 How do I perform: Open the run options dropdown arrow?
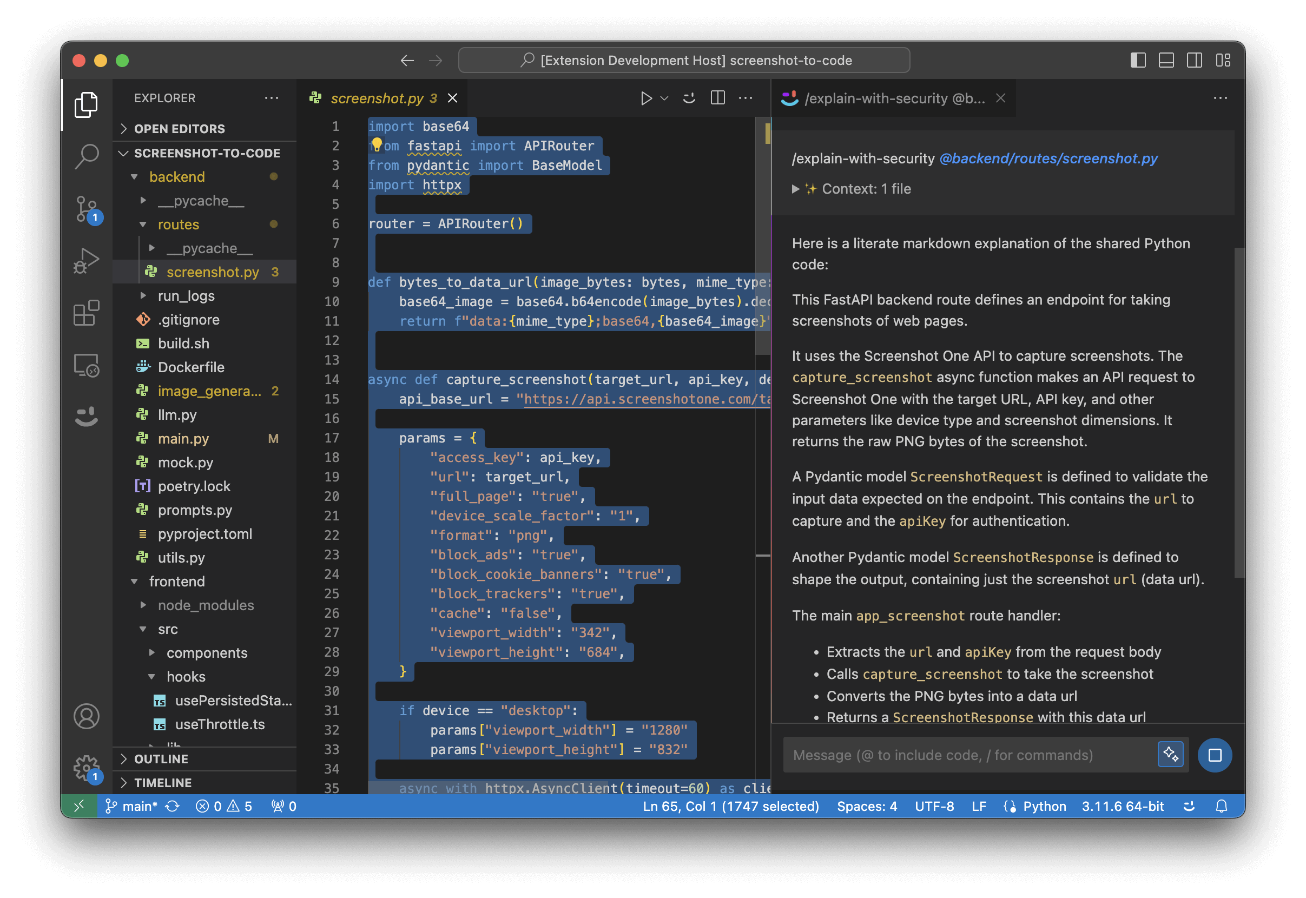664,98
